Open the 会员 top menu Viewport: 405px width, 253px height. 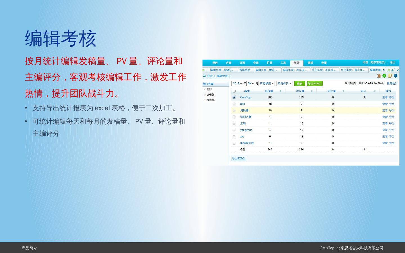256,63
